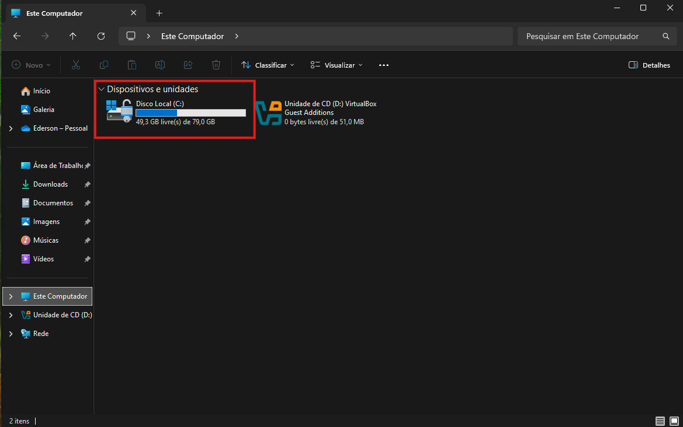Click the rename icon in toolbar
This screenshot has height=427, width=683.
pos(160,65)
